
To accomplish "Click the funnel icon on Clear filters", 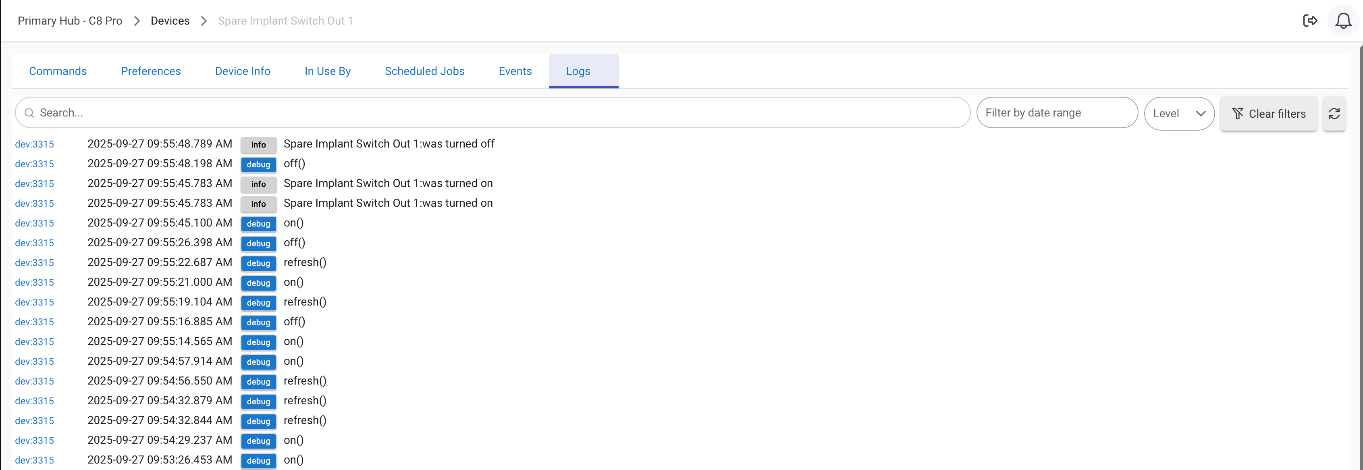I will (x=1238, y=113).
